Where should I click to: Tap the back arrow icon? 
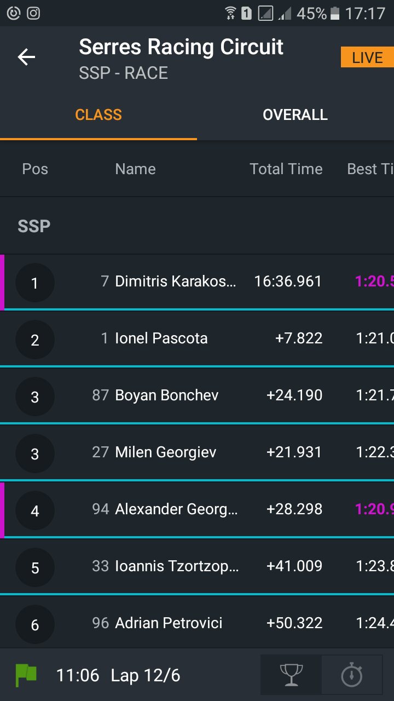point(26,57)
